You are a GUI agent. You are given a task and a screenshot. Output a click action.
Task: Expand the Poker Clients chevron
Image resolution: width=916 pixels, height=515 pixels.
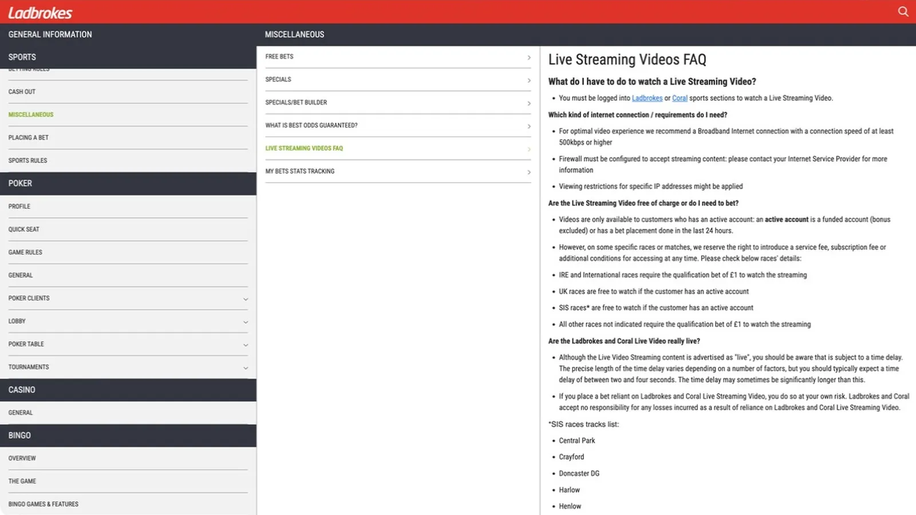tap(246, 299)
